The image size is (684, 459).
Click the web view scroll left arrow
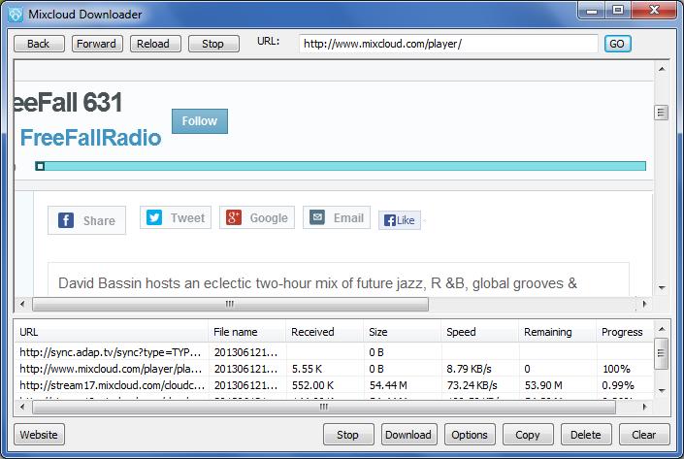(22, 304)
